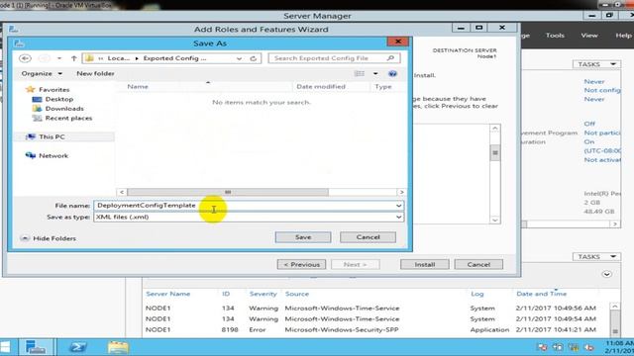
Task: Expand the File name dropdown arrow
Action: tap(398, 206)
